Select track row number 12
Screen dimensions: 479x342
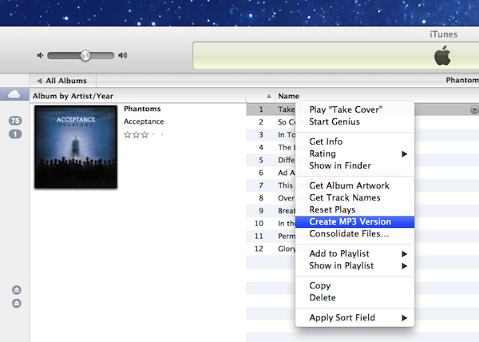(x=271, y=249)
